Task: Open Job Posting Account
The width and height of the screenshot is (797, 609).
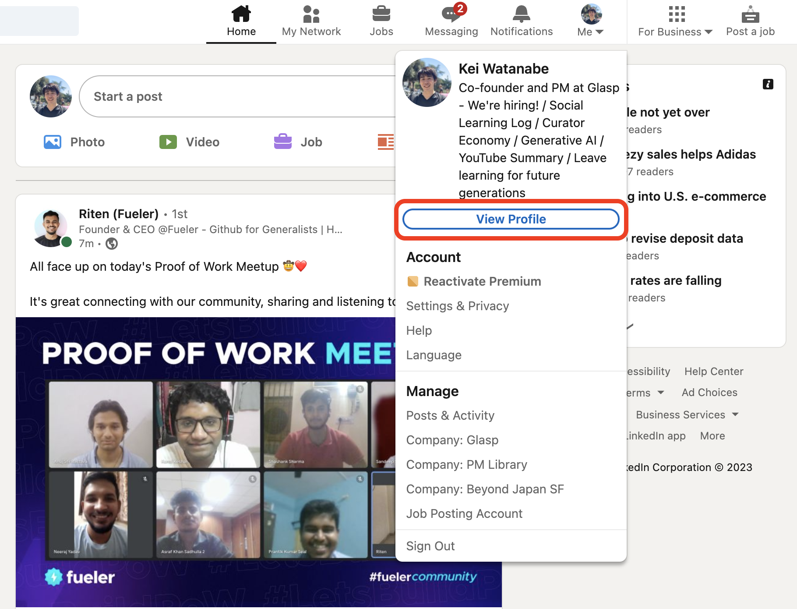Action: pos(465,513)
